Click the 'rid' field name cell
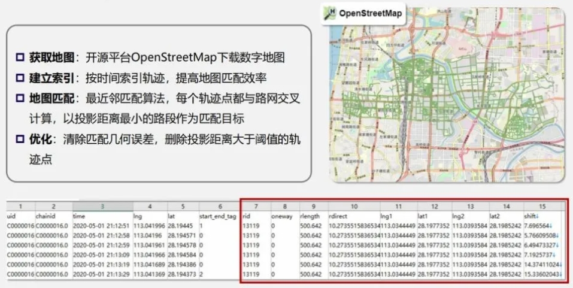Screen dimensions: 573x288 pos(256,216)
